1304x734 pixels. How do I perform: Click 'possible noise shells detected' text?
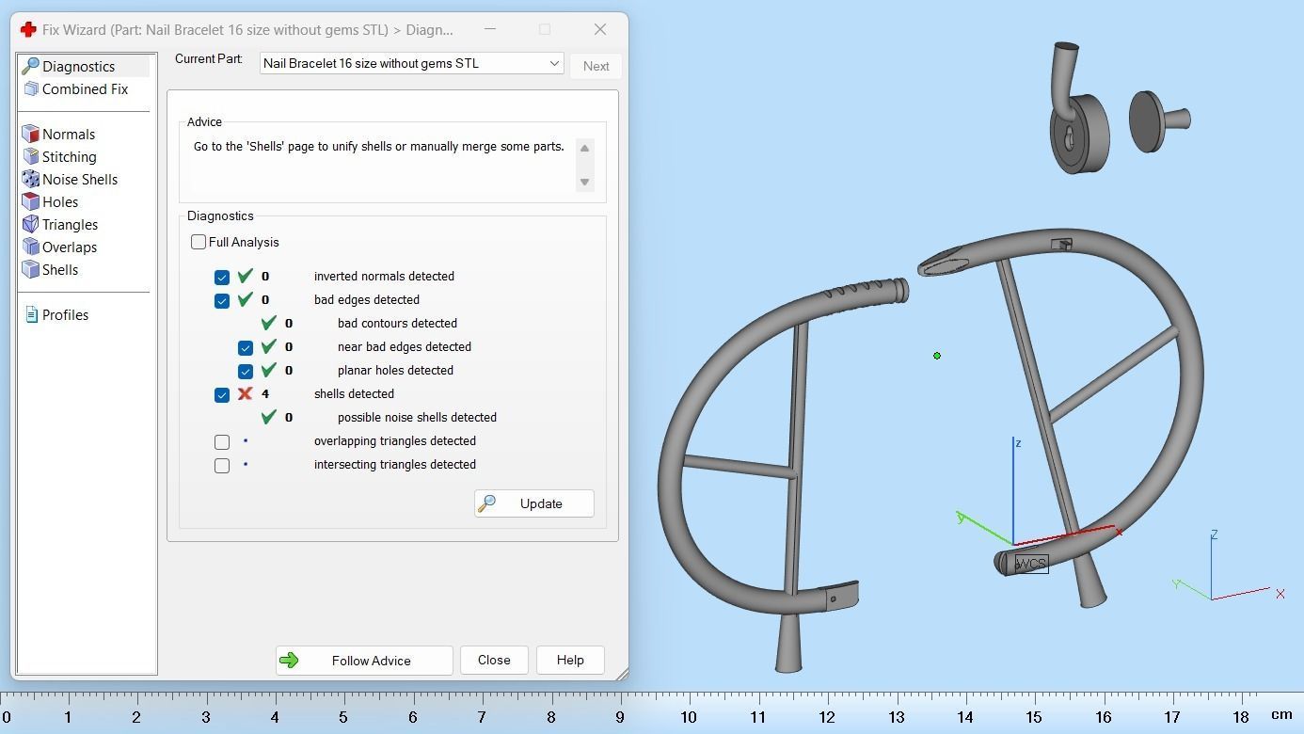click(417, 417)
